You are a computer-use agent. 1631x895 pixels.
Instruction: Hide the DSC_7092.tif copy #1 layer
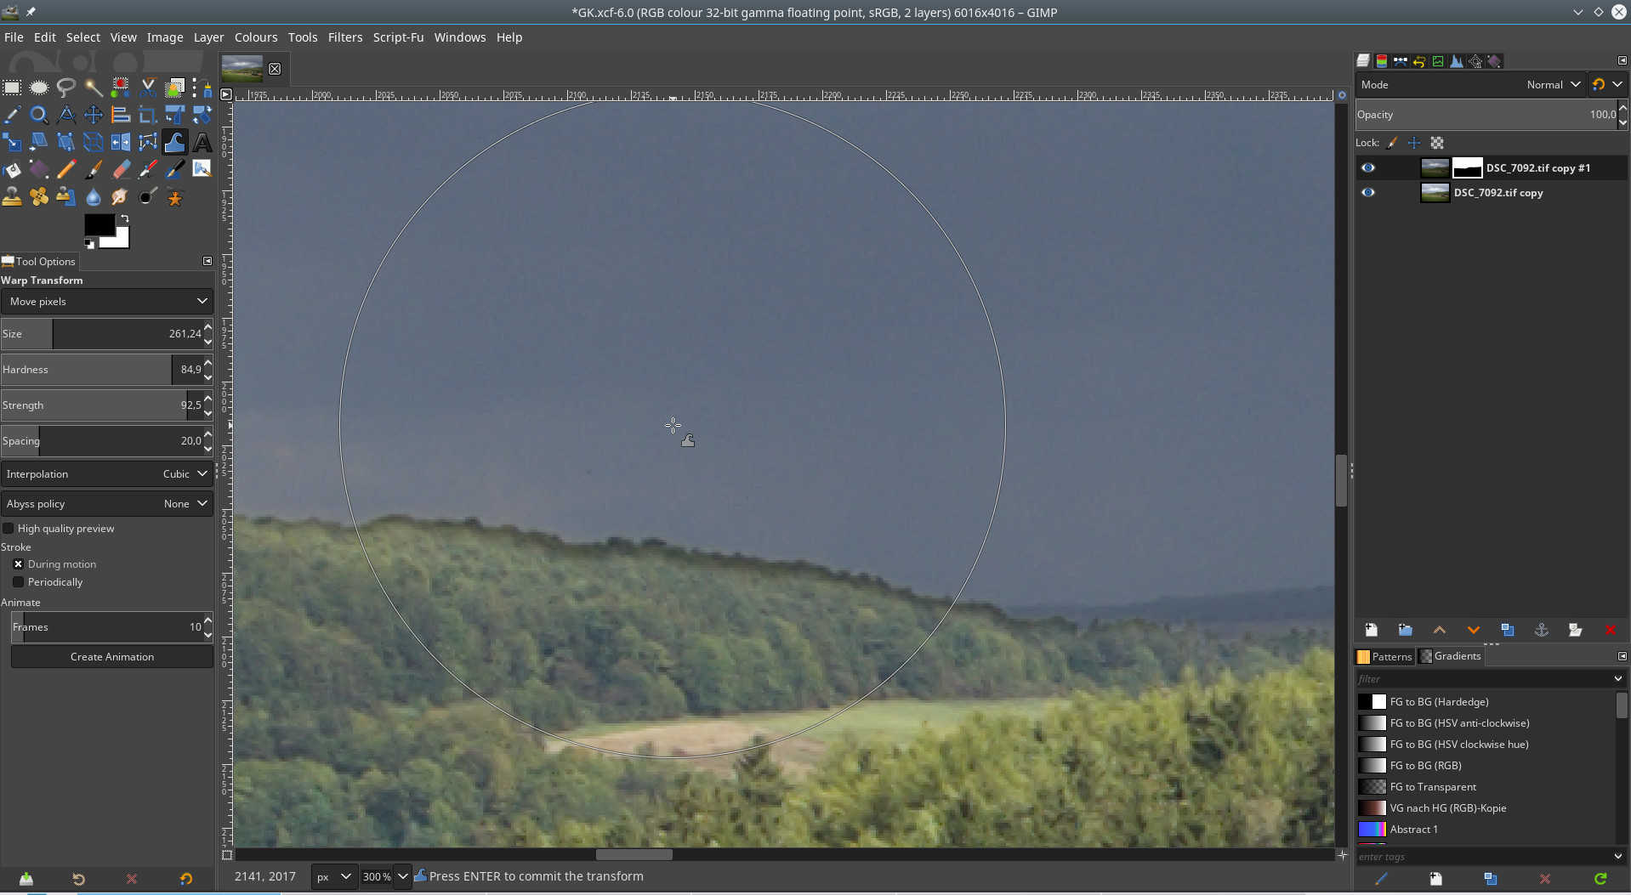click(x=1368, y=168)
